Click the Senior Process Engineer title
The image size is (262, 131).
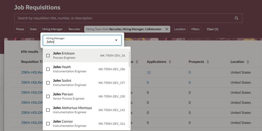click(69, 99)
